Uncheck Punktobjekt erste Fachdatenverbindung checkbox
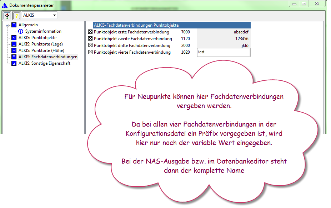 pyautogui.click(x=90, y=32)
